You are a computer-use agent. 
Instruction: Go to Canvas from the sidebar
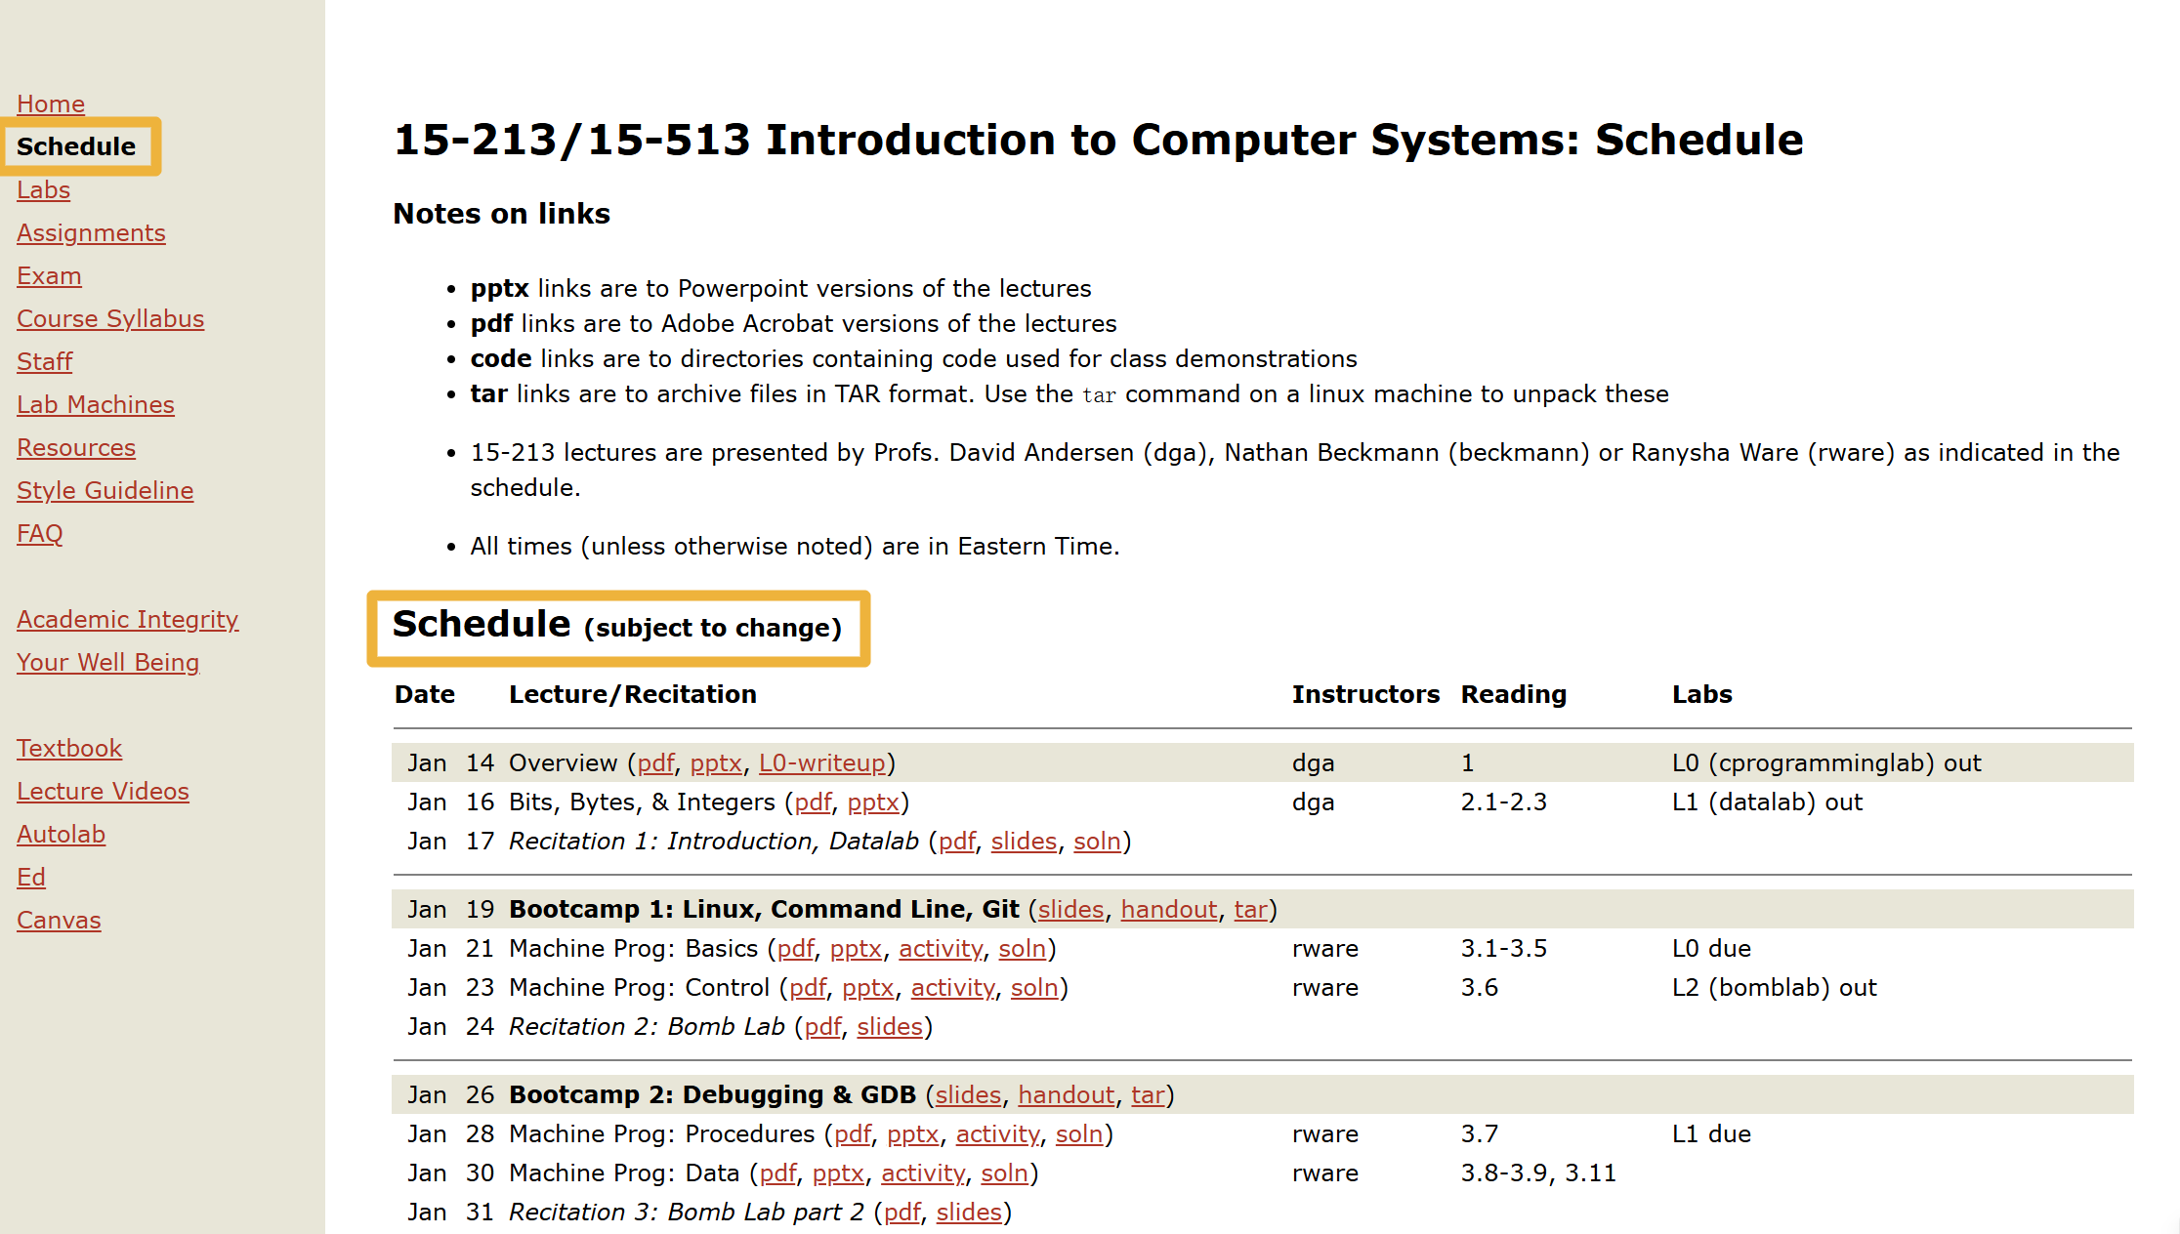click(x=59, y=920)
